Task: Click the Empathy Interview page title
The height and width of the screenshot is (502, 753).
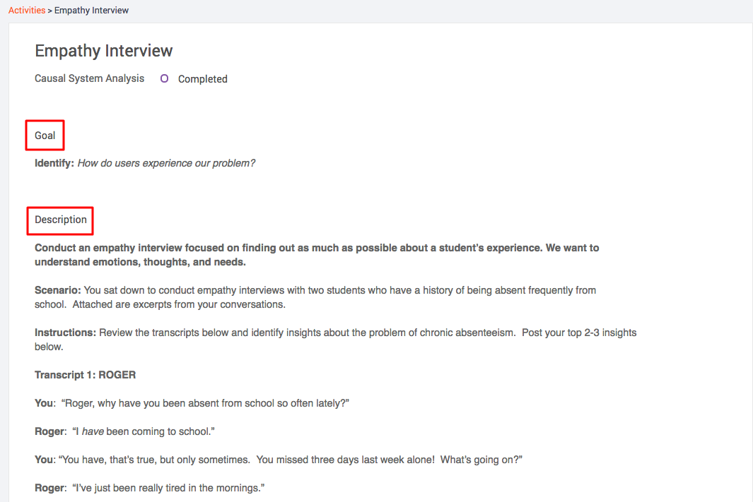Action: [x=104, y=51]
